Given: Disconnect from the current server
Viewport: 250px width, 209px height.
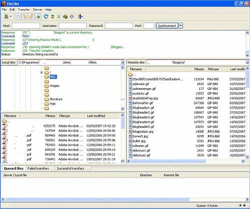Looking at the screenshot, I should 65,16.
